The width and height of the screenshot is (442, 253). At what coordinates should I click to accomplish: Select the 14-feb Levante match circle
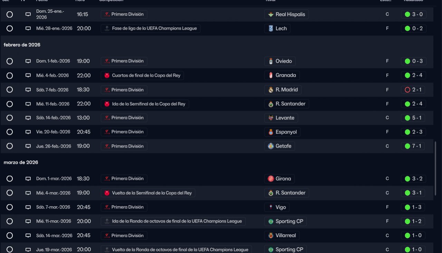10,118
